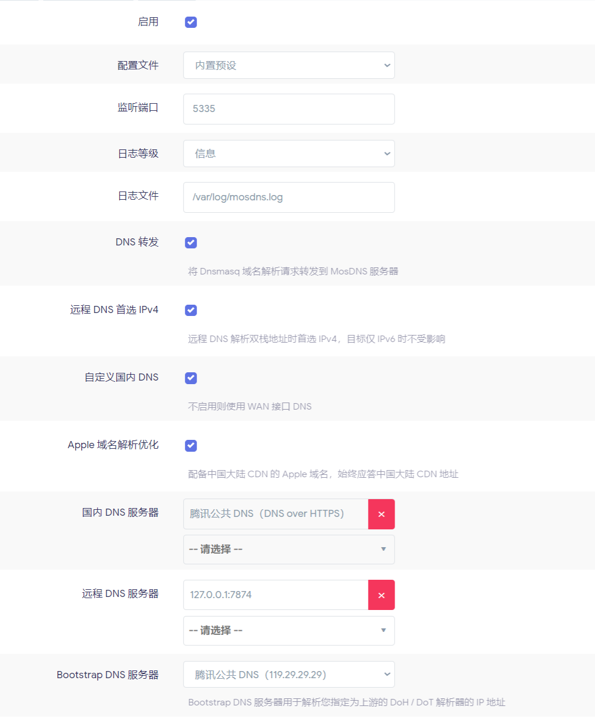Open the Bootstrap DNS 服务器 dropdown
This screenshot has width=595, height=725.
[289, 675]
